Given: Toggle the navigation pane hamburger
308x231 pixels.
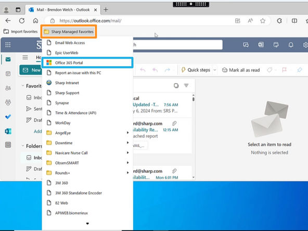Looking at the screenshot, I should click(25, 57).
